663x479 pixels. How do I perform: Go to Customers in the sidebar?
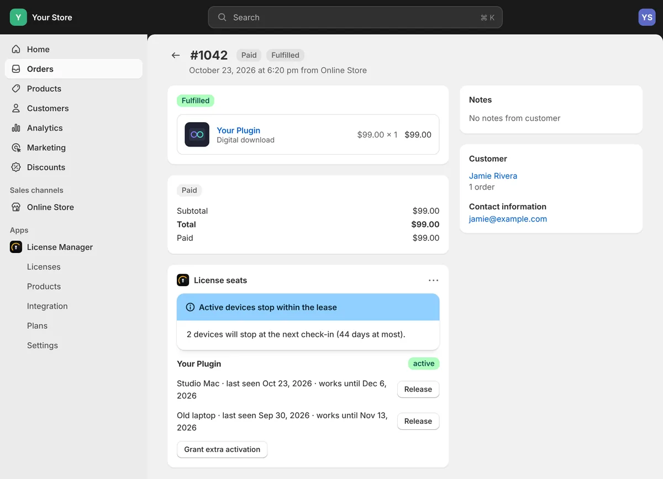(73, 108)
